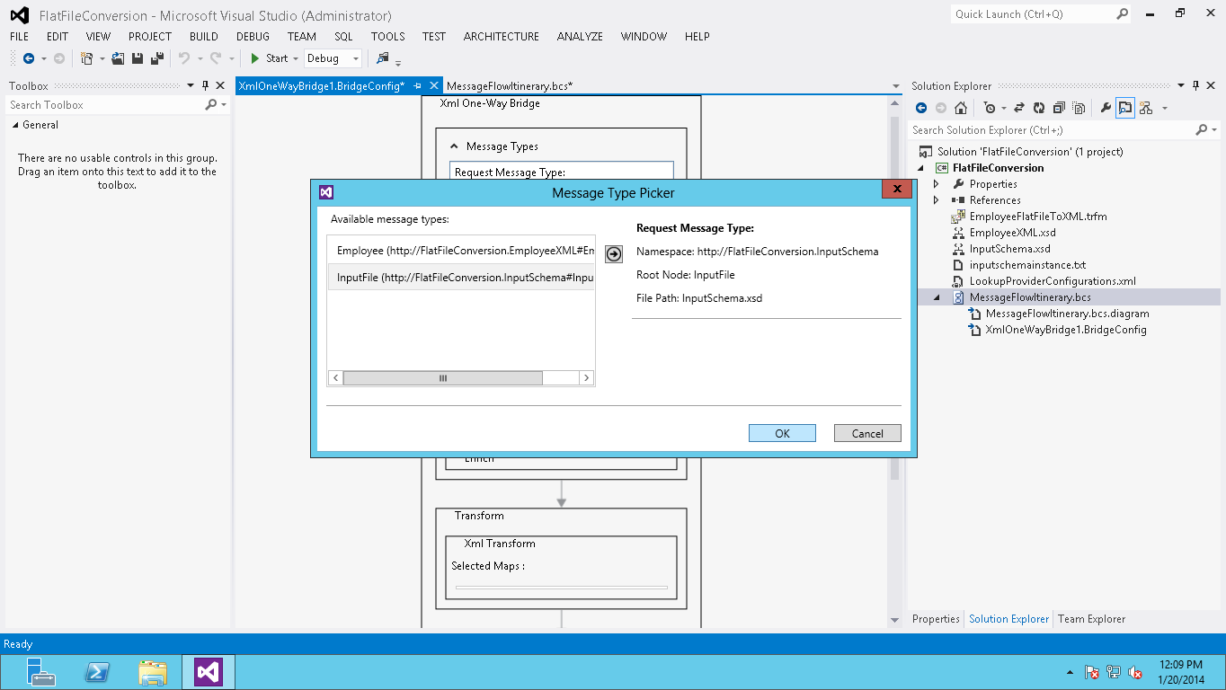Open the document tab list dropdown

(895, 86)
